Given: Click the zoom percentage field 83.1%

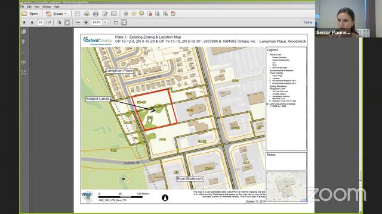Looking at the screenshot, I should click(x=97, y=23).
